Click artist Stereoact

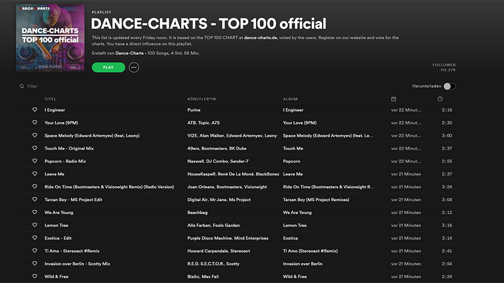click(x=240, y=251)
